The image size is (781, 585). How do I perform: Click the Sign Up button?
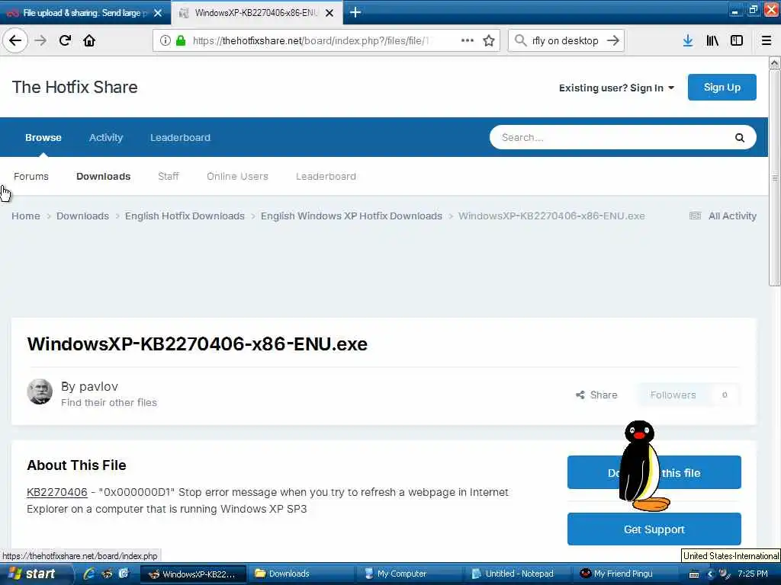(722, 87)
